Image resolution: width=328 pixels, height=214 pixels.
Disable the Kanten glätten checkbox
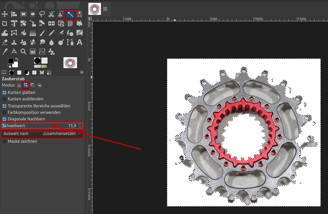pyautogui.click(x=4, y=93)
